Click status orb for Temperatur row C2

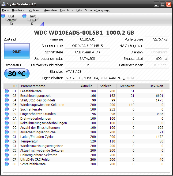tap(7, 141)
